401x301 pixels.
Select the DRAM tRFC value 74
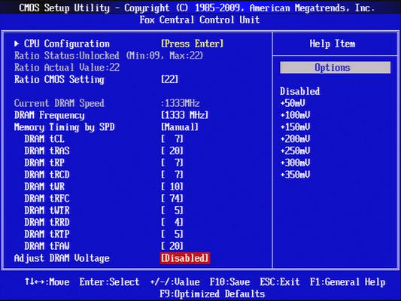172,199
